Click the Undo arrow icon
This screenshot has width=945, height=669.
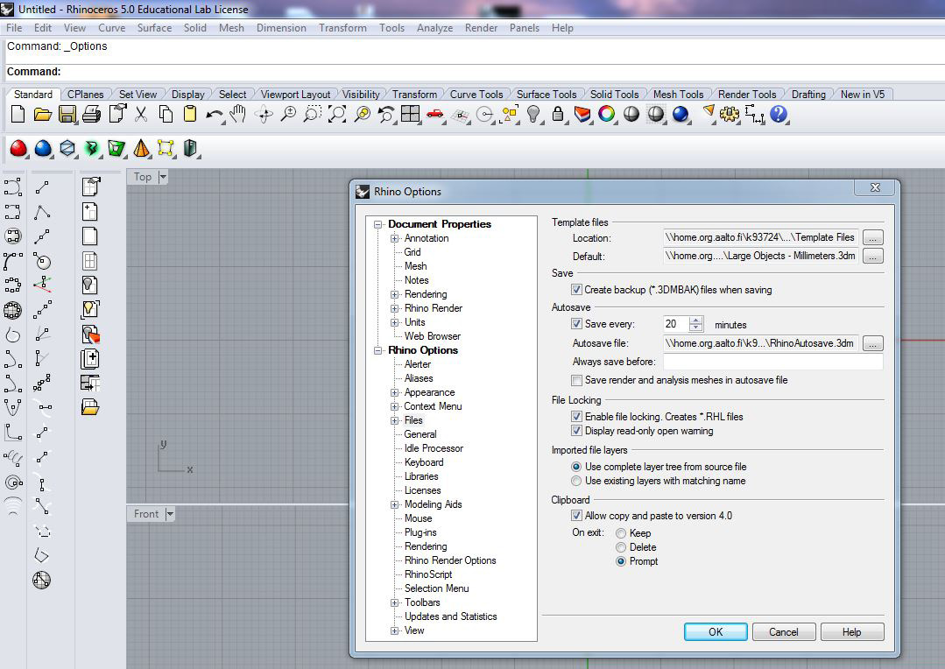[x=214, y=115]
